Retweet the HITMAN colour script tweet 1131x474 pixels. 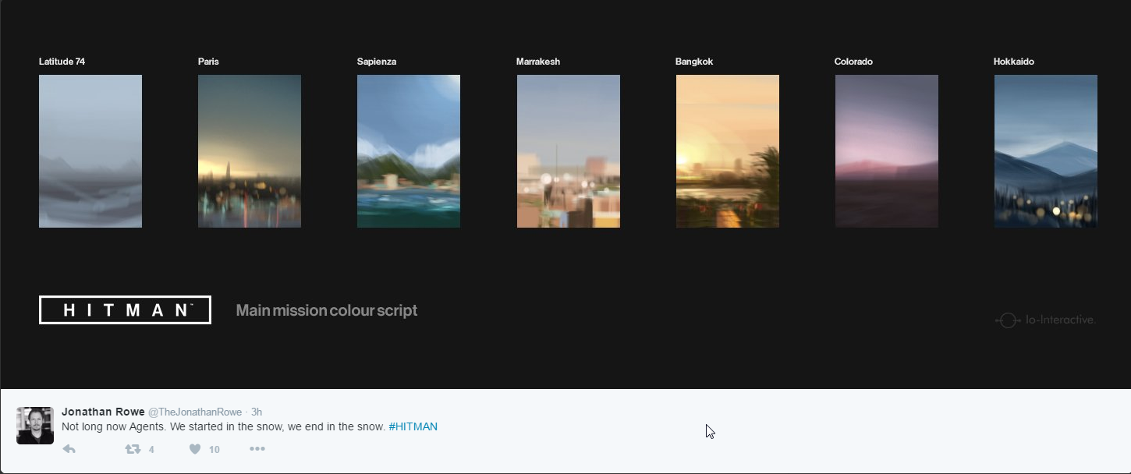point(133,449)
